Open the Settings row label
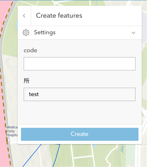147x167 pixels. (x=45, y=32)
